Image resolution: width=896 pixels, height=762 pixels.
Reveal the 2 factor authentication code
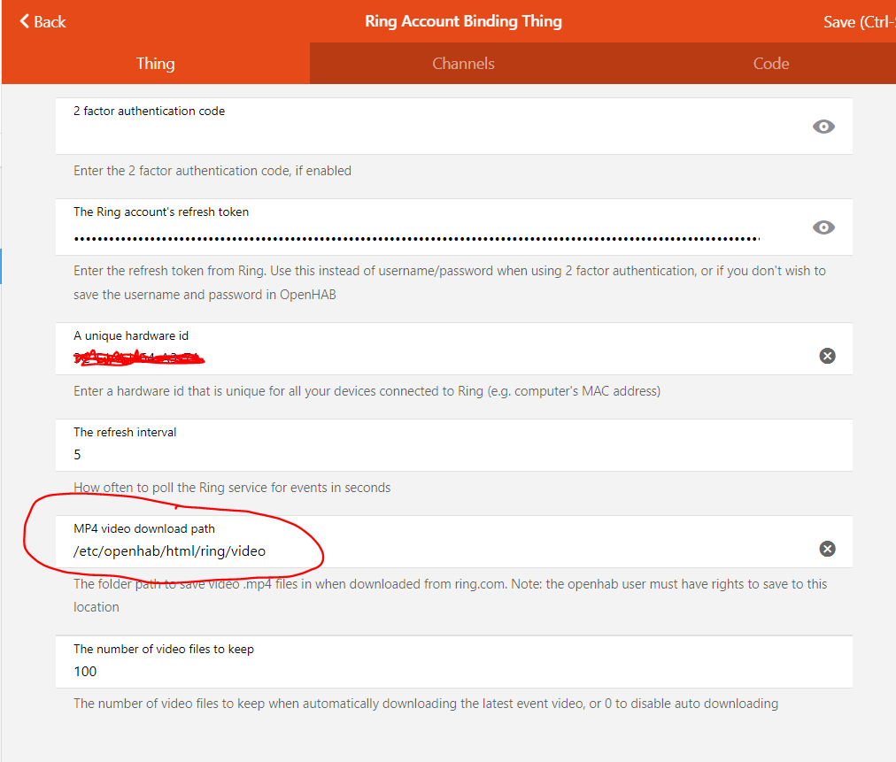point(823,127)
